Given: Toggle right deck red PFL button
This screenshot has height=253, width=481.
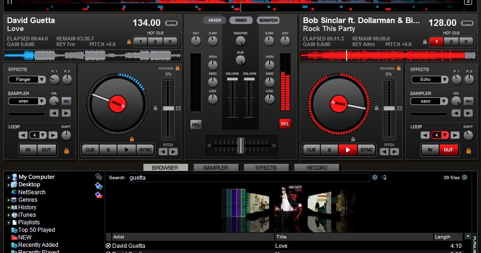Looking at the screenshot, I should pos(285,124).
